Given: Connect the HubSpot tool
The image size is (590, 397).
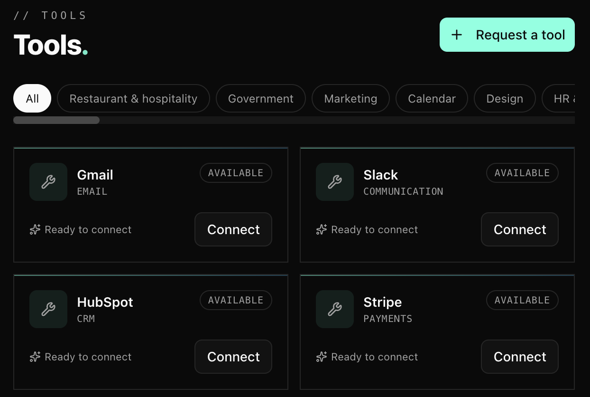Looking at the screenshot, I should (233, 357).
